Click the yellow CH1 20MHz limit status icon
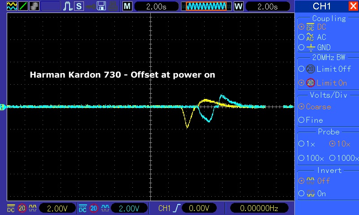 coord(22,208)
